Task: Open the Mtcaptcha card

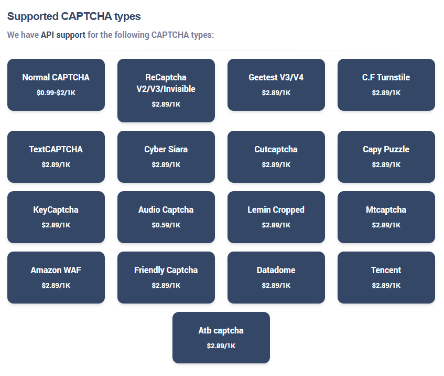Action: point(386,217)
